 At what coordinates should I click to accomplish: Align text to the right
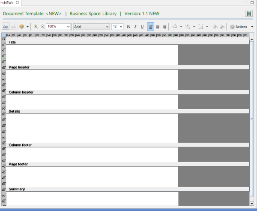(164, 27)
